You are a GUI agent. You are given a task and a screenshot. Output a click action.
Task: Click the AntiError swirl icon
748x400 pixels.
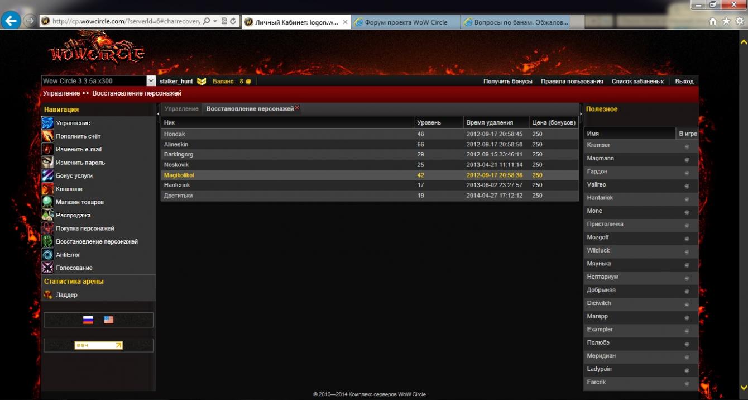[48, 255]
